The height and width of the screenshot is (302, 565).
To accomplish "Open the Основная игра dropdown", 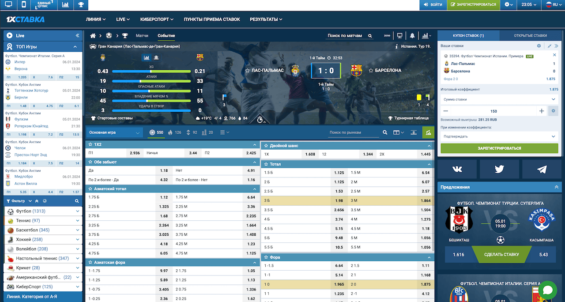I will pyautogui.click(x=114, y=132).
